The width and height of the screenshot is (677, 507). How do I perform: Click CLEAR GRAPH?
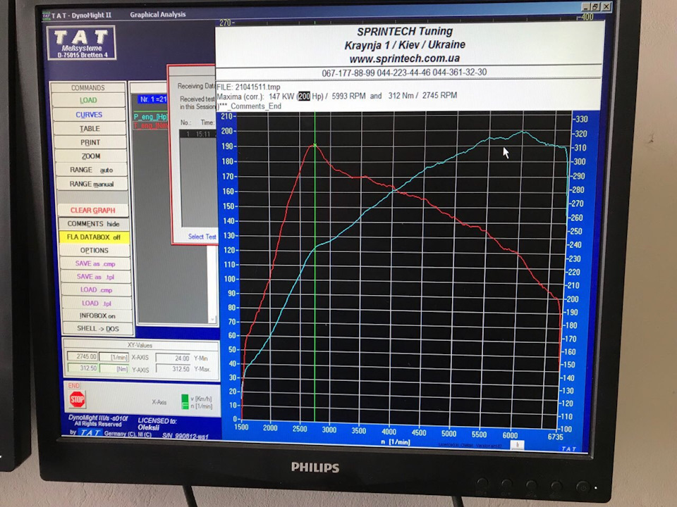[93, 211]
